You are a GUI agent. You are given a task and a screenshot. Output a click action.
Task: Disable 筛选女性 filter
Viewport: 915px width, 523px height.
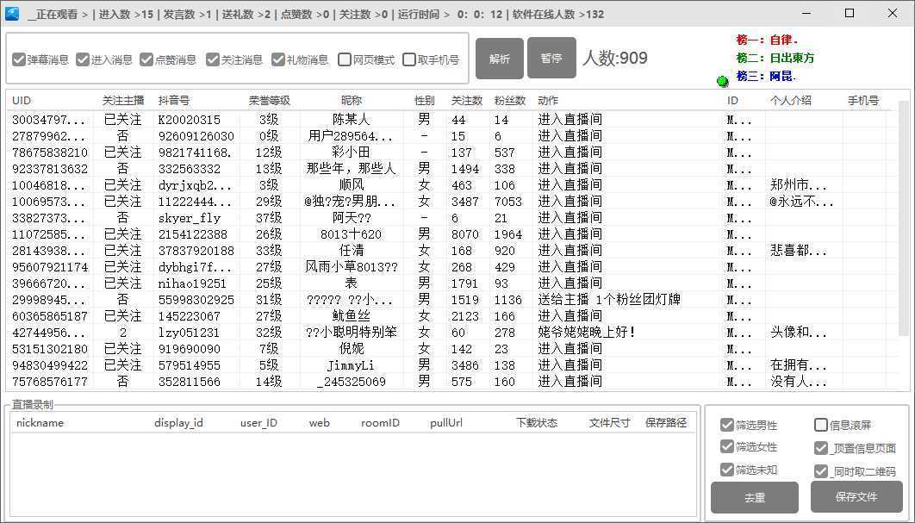click(x=728, y=447)
